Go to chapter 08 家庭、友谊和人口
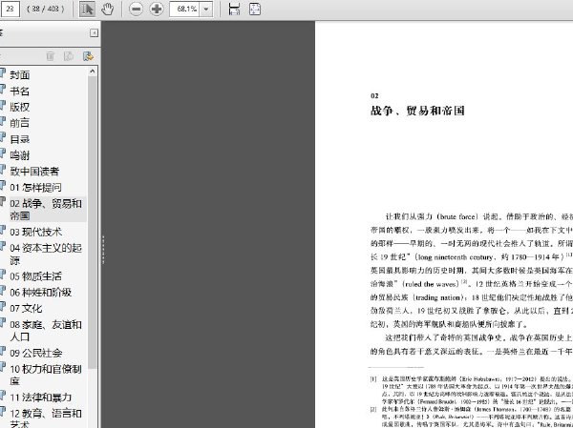 point(46,331)
